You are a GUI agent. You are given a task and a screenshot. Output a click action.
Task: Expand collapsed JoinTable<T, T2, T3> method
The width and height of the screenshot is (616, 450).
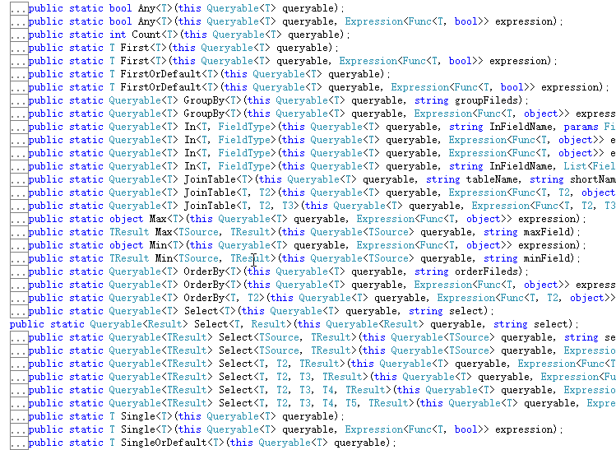18,206
